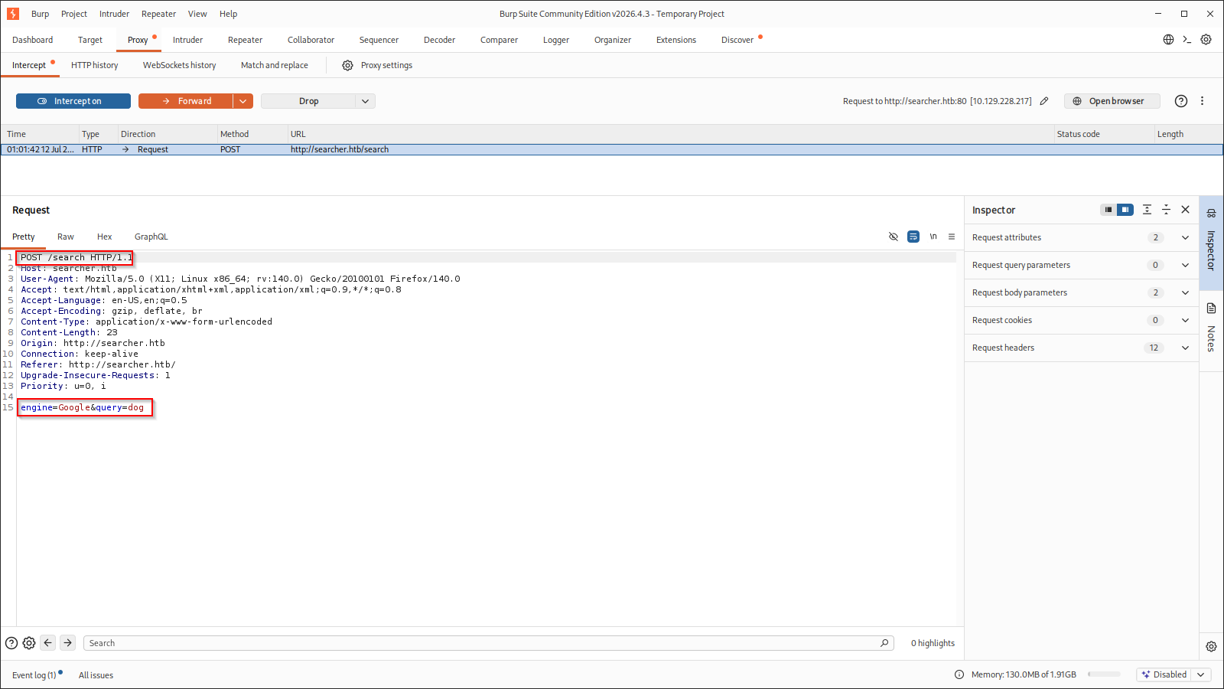This screenshot has height=689, width=1224.
Task: Open global settings gear in top bar
Action: pos(1206,40)
